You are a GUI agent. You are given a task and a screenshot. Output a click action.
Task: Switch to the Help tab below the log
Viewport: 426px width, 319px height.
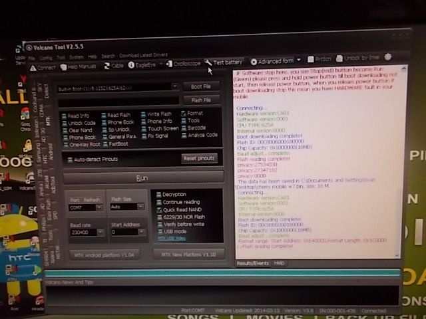click(280, 263)
